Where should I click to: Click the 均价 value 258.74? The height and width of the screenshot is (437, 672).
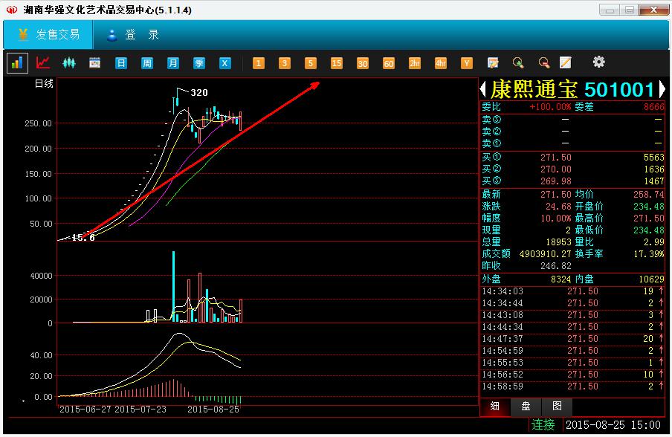[648, 195]
